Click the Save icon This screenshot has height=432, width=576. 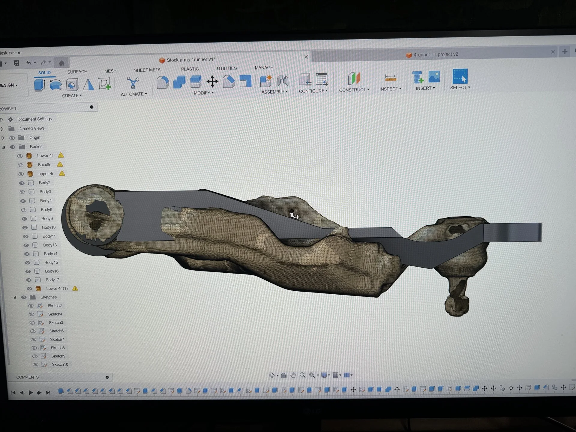pyautogui.click(x=16, y=63)
